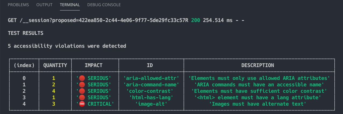Click the IMPACT column header
343x114 pixels.
[x=94, y=65]
